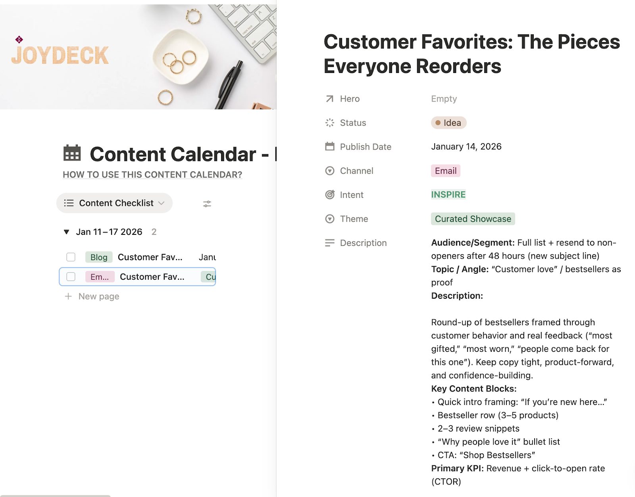Click the January 14, 2026 publish date

[x=466, y=147]
